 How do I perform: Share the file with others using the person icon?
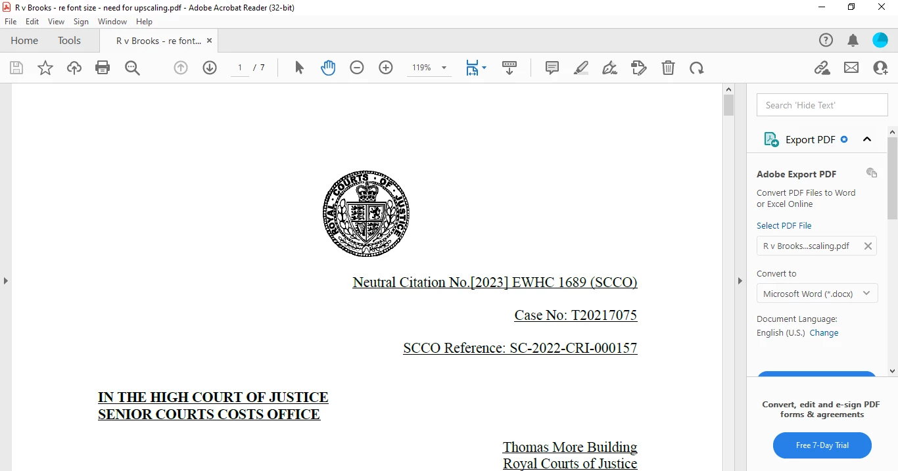pos(880,68)
